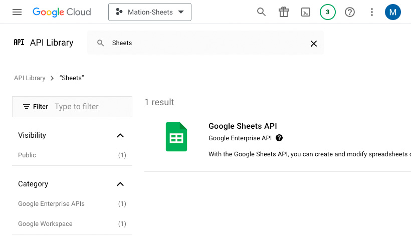
Task: Focus the search field containing Sheets
Action: [x=205, y=43]
